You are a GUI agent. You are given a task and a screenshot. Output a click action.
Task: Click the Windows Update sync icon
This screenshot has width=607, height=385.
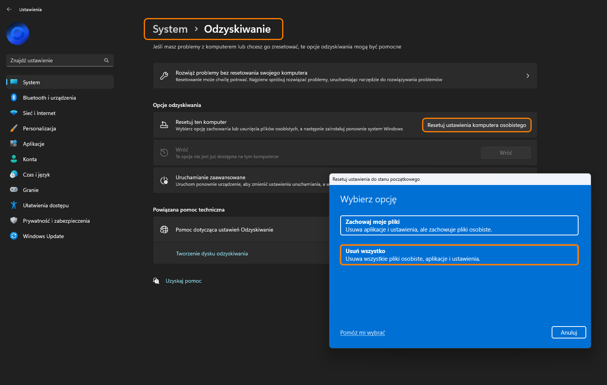point(14,236)
